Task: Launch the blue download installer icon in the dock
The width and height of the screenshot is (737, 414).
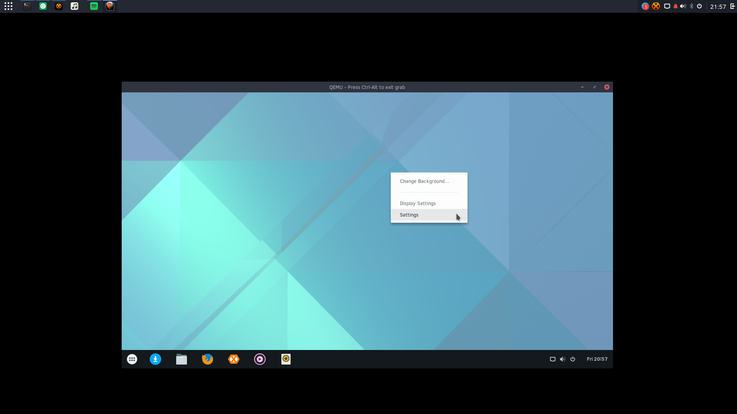Action: (x=155, y=359)
